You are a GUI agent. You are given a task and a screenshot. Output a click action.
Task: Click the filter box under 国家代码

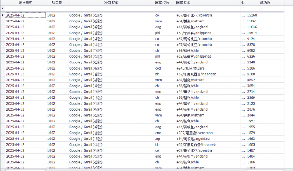[x=164, y=8]
